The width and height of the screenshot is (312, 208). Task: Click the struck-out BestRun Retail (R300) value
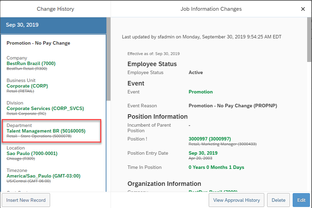pos(27,69)
